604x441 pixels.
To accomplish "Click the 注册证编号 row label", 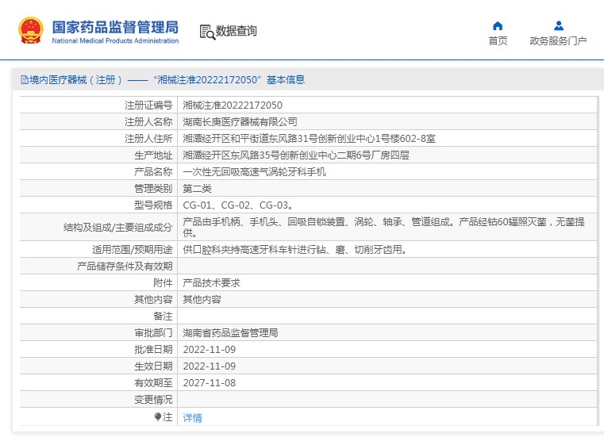I will (x=148, y=105).
